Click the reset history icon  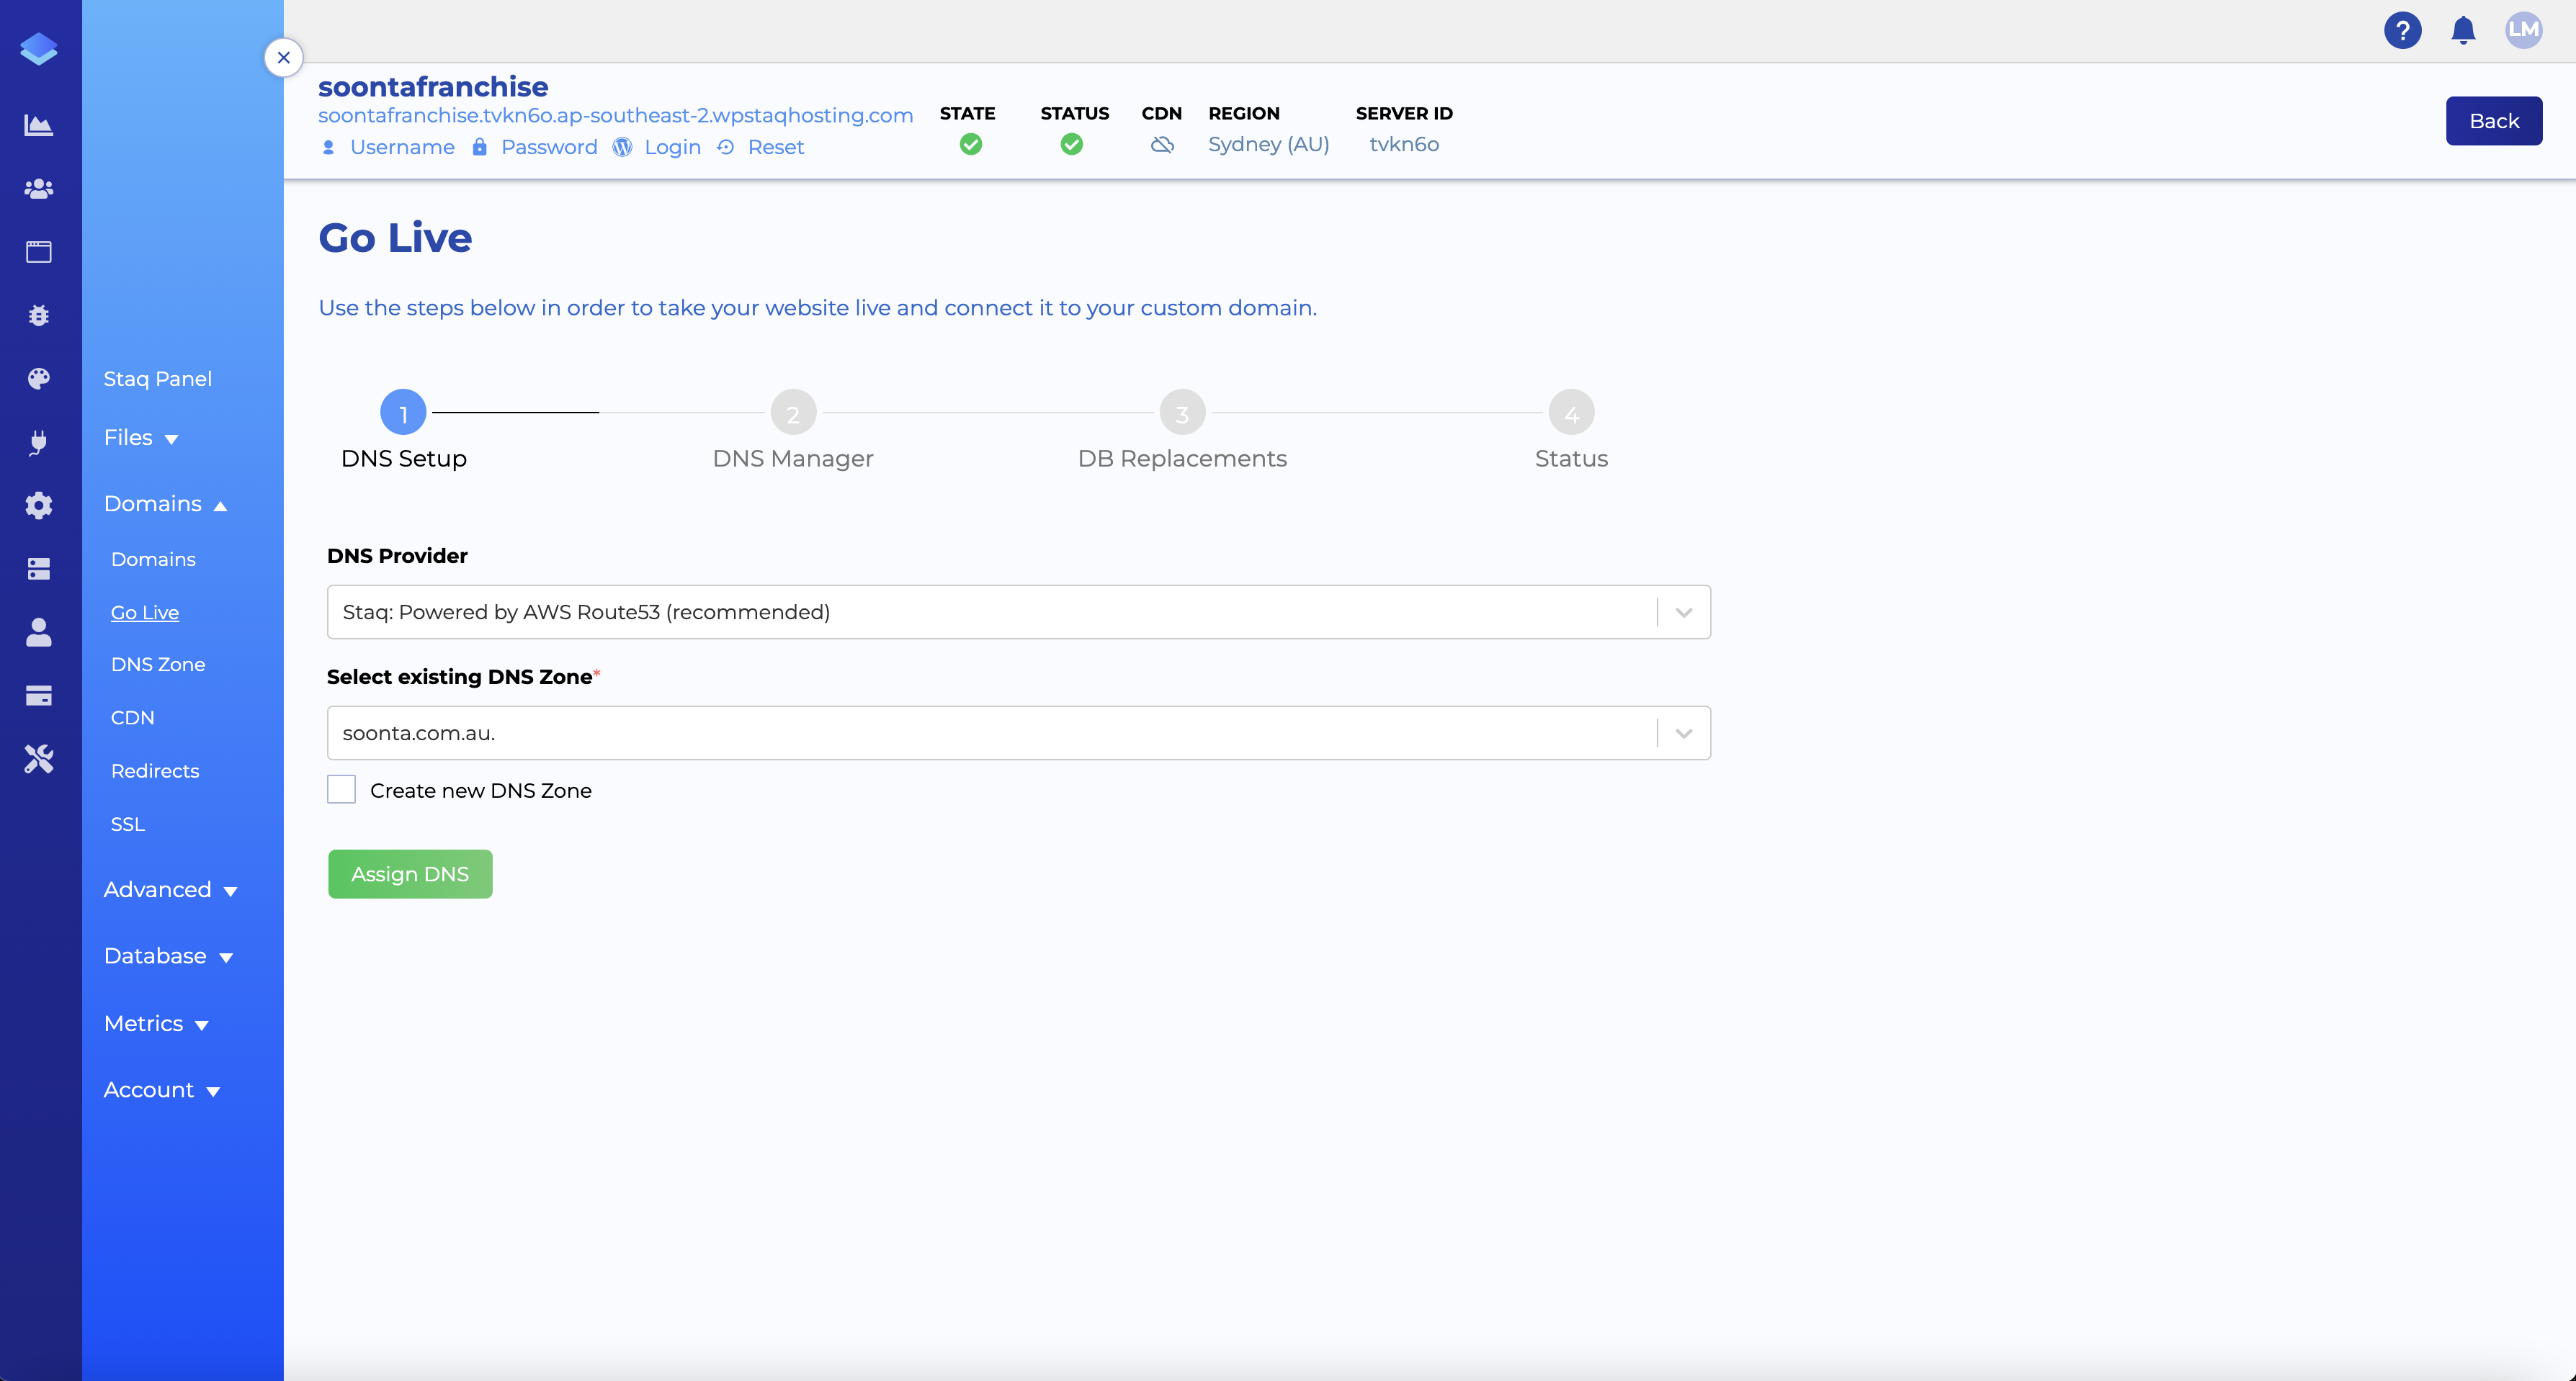[726, 147]
